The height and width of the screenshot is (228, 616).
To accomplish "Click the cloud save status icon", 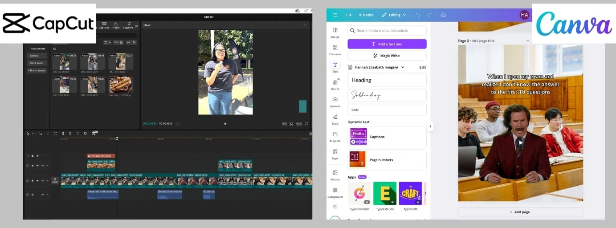I will pyautogui.click(x=443, y=15).
